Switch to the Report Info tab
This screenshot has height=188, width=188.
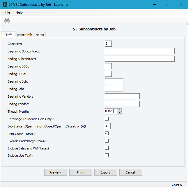coord(24,35)
